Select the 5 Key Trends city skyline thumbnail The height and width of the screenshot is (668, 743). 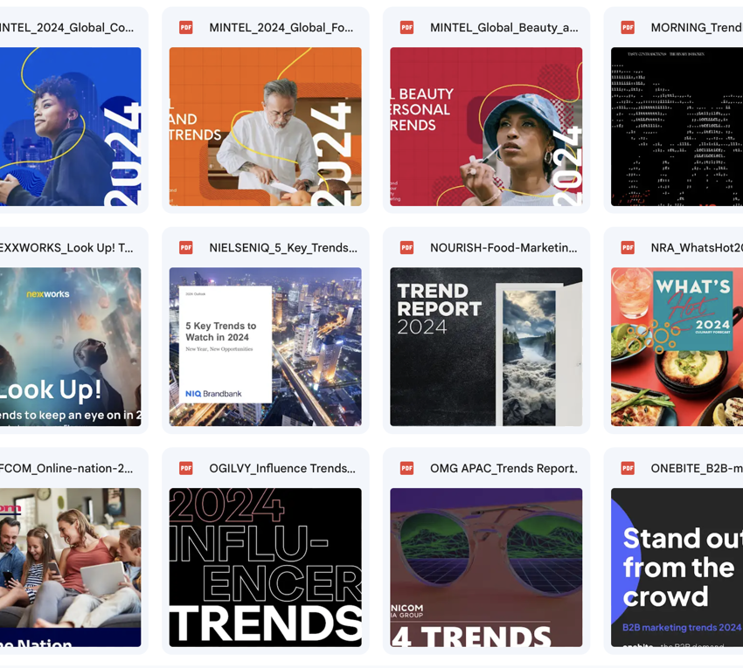coord(265,347)
